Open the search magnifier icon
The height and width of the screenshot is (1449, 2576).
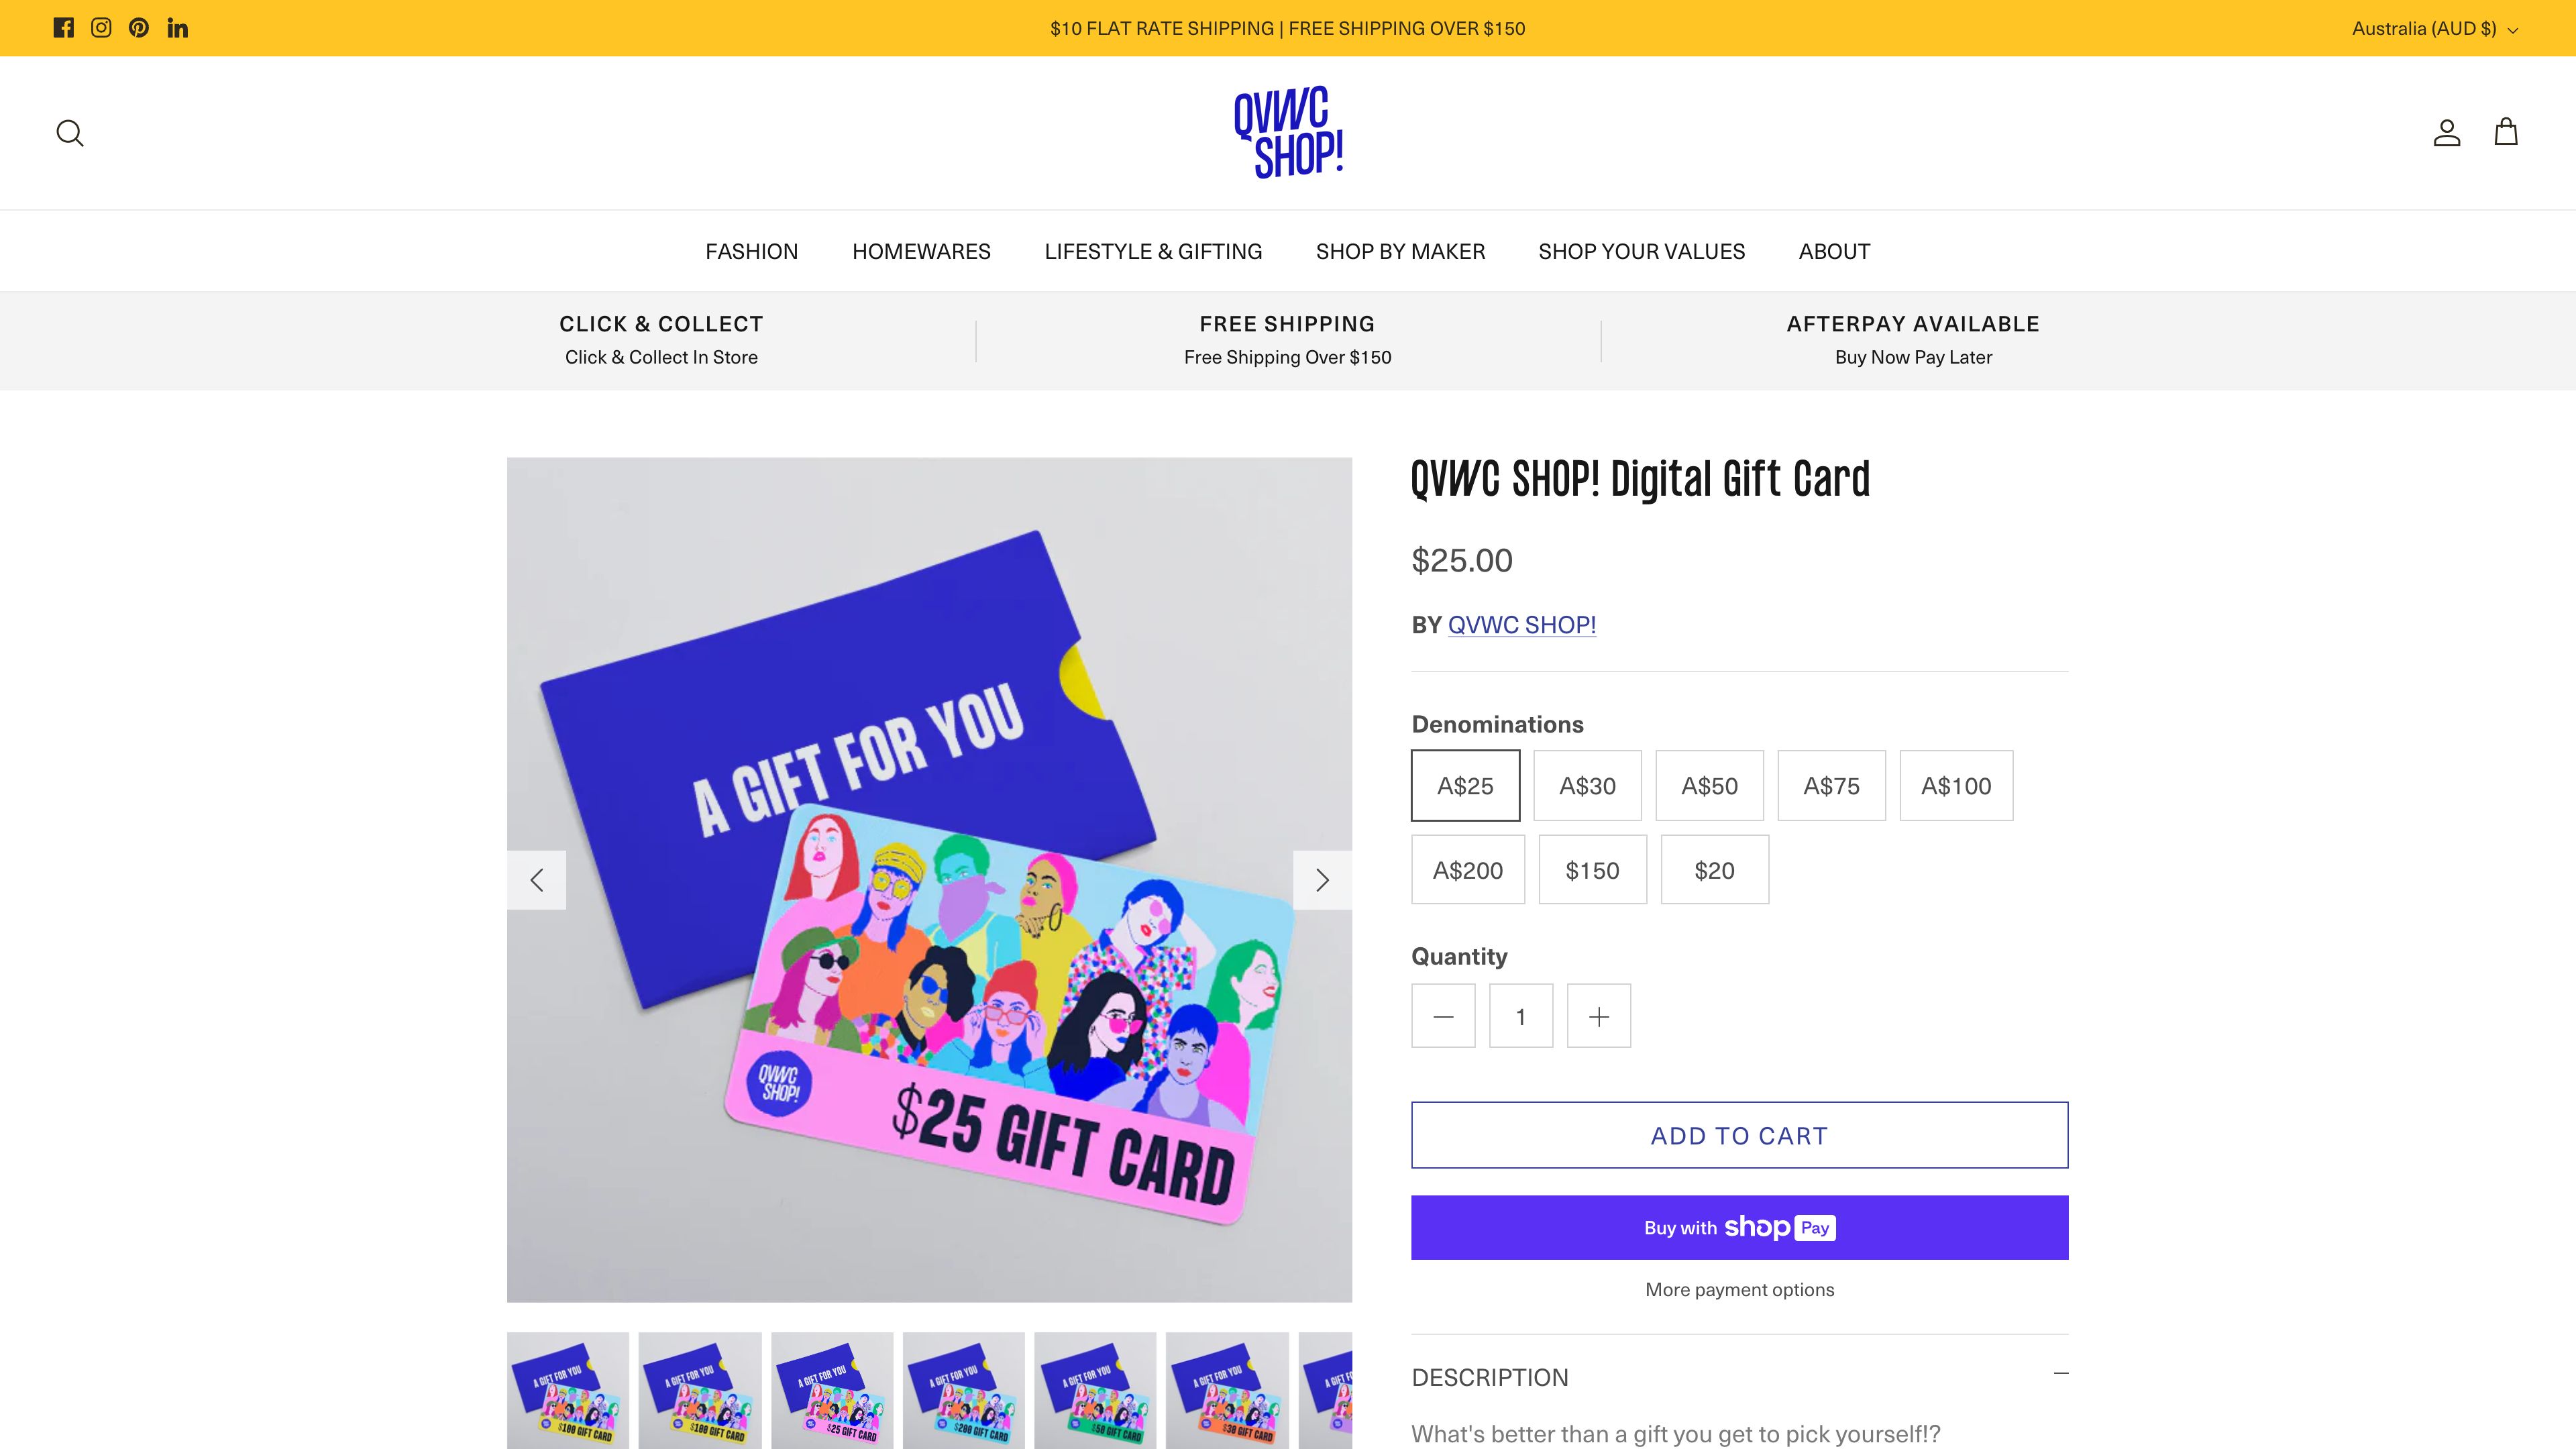[70, 133]
